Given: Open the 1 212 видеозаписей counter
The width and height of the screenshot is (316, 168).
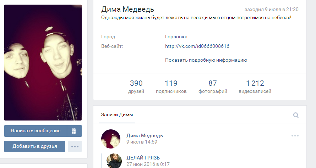Looking at the screenshot, I should (255, 87).
